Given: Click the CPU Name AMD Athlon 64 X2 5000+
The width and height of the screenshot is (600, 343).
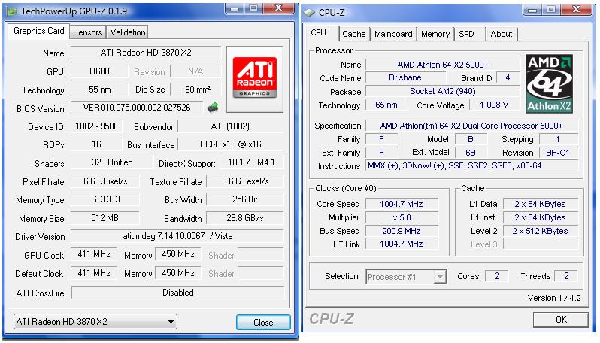Looking at the screenshot, I should click(x=443, y=65).
